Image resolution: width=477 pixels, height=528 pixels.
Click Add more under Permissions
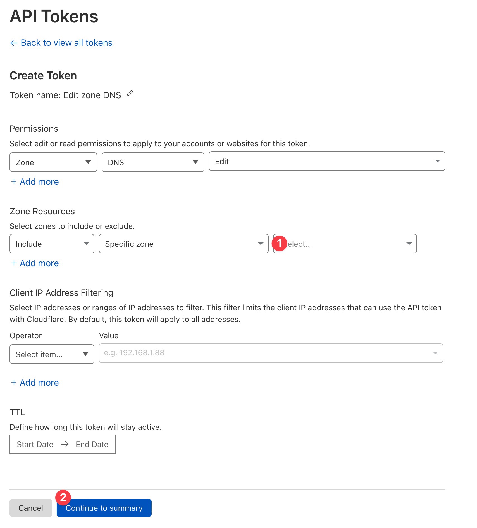[35, 182]
